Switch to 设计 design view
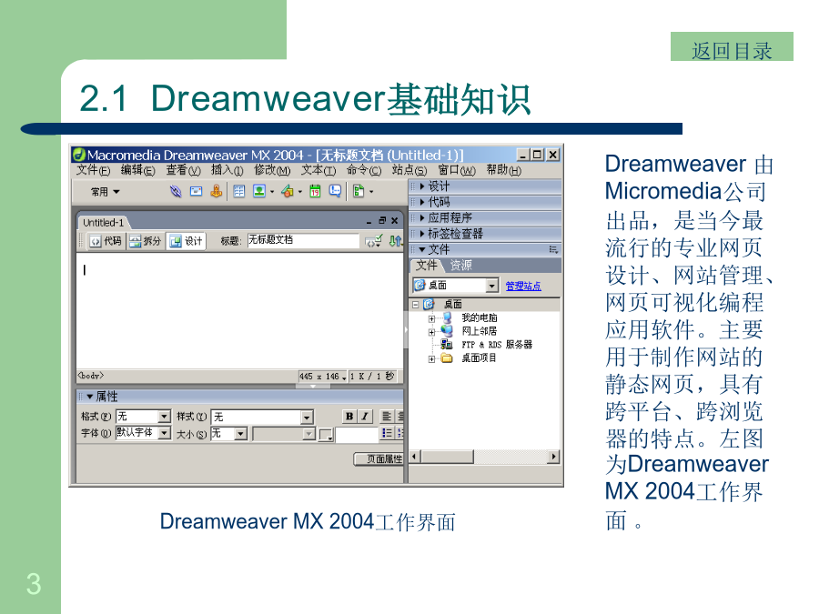The width and height of the screenshot is (819, 614). tap(186, 241)
